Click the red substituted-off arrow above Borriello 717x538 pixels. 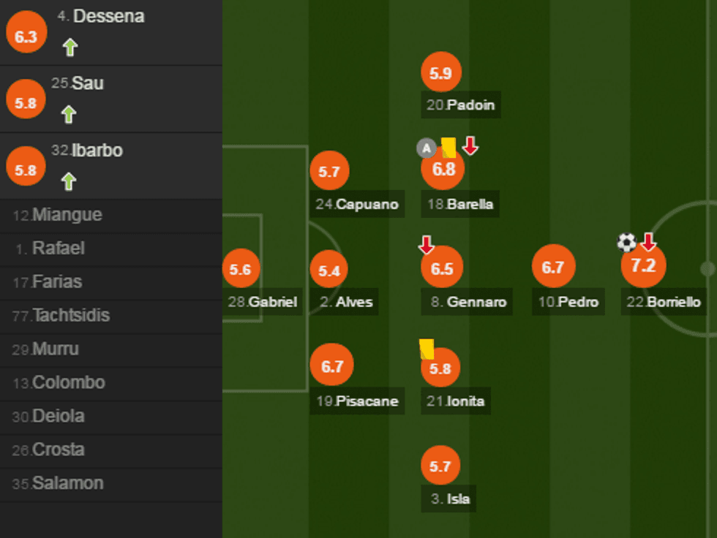click(648, 242)
